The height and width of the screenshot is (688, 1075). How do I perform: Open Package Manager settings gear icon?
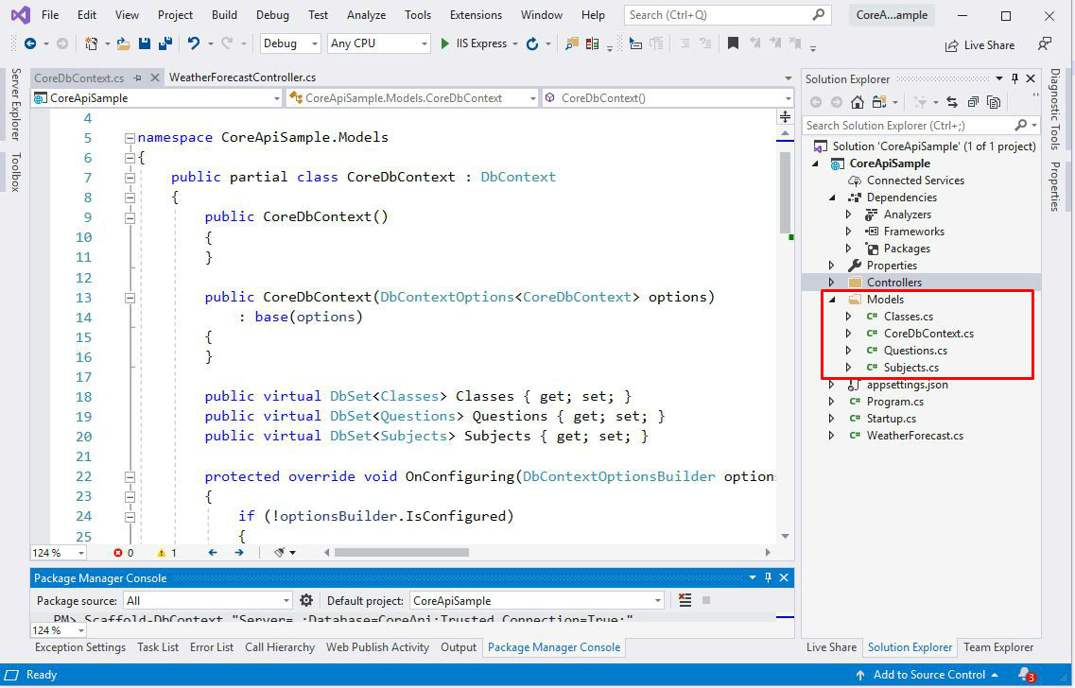coord(305,600)
